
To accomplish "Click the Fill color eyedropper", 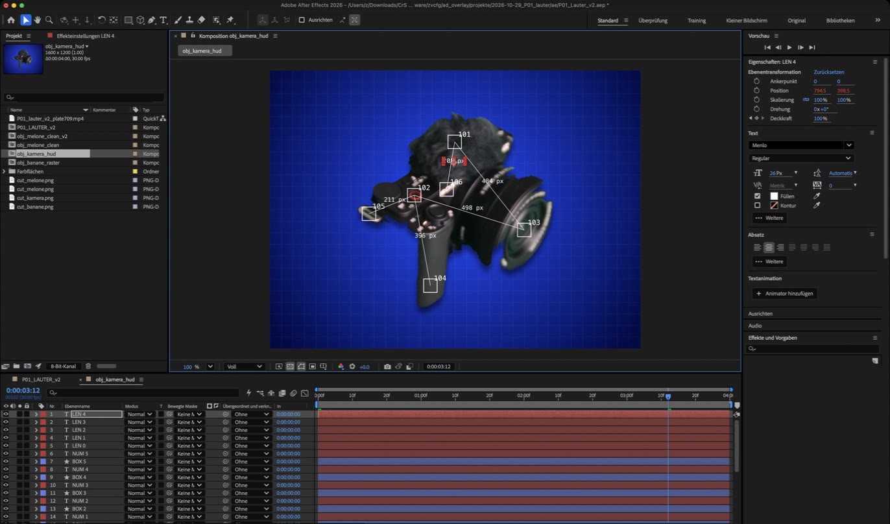I will 817,196.
